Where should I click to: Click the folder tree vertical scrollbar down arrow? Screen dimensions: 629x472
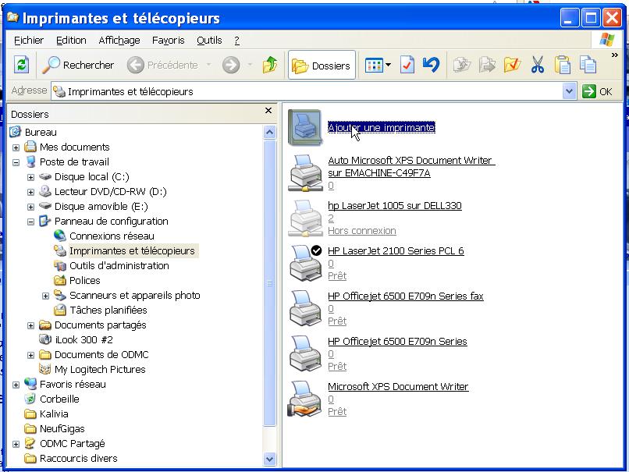[270, 459]
